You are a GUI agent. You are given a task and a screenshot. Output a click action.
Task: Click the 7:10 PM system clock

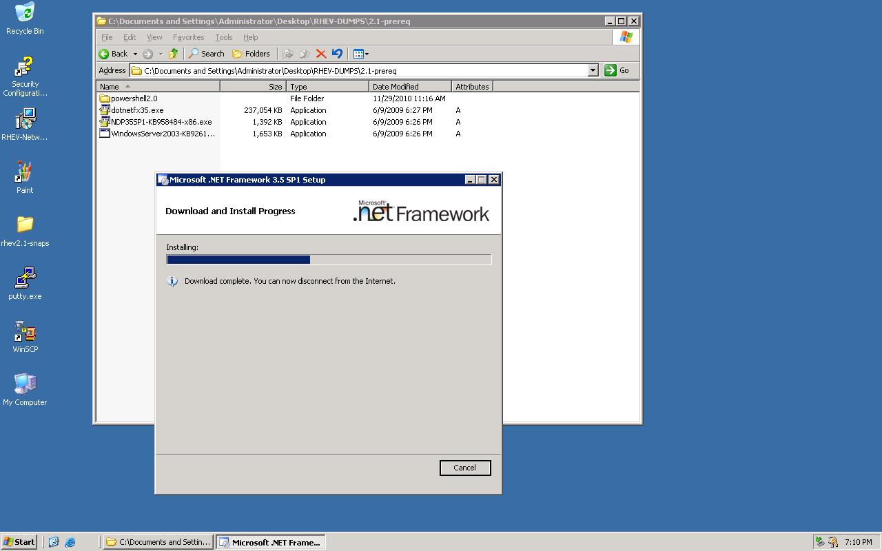click(858, 542)
